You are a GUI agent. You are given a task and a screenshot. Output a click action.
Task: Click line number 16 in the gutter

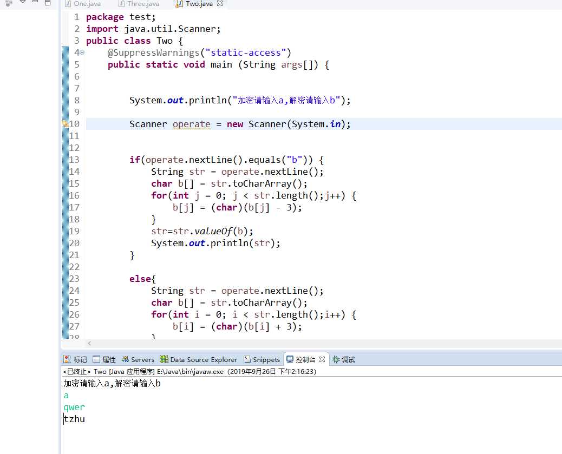[x=74, y=196]
